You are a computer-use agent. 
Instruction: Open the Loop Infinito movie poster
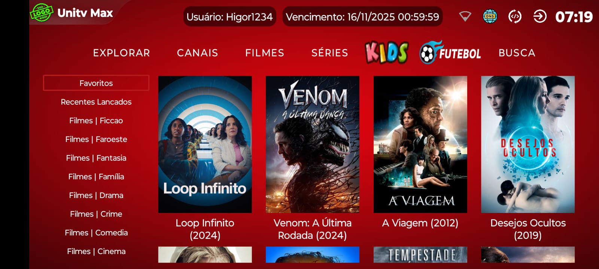(x=205, y=145)
